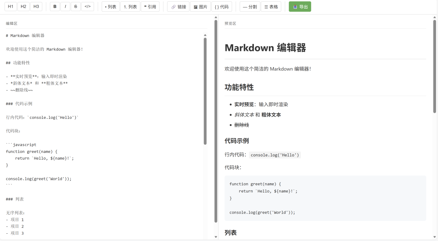The width and height of the screenshot is (438, 241).
Task: Toggle strikethrough formatting S button
Action: point(75,7)
